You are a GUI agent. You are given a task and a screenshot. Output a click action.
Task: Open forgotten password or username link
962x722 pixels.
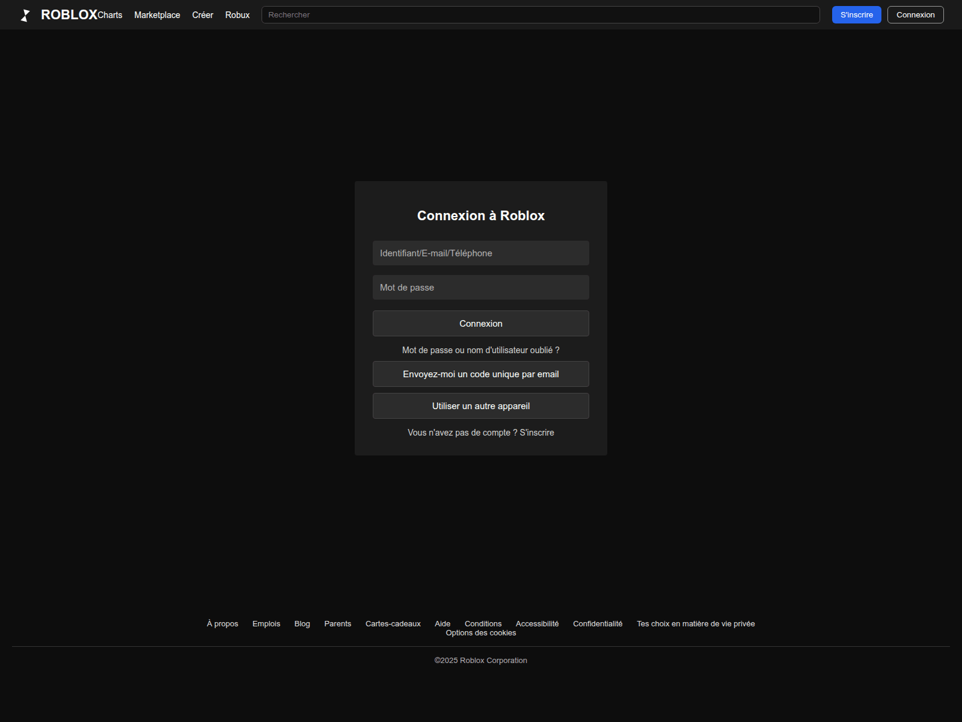480,350
